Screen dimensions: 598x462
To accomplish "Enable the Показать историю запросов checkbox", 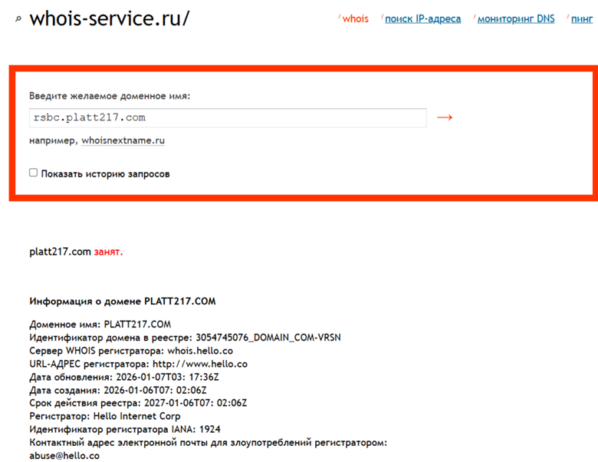I will (x=34, y=173).
